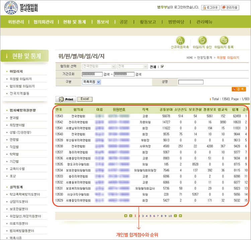This screenshot has width=251, height=240.
Task: Click the Print button with printer icon
Action: 66,99
